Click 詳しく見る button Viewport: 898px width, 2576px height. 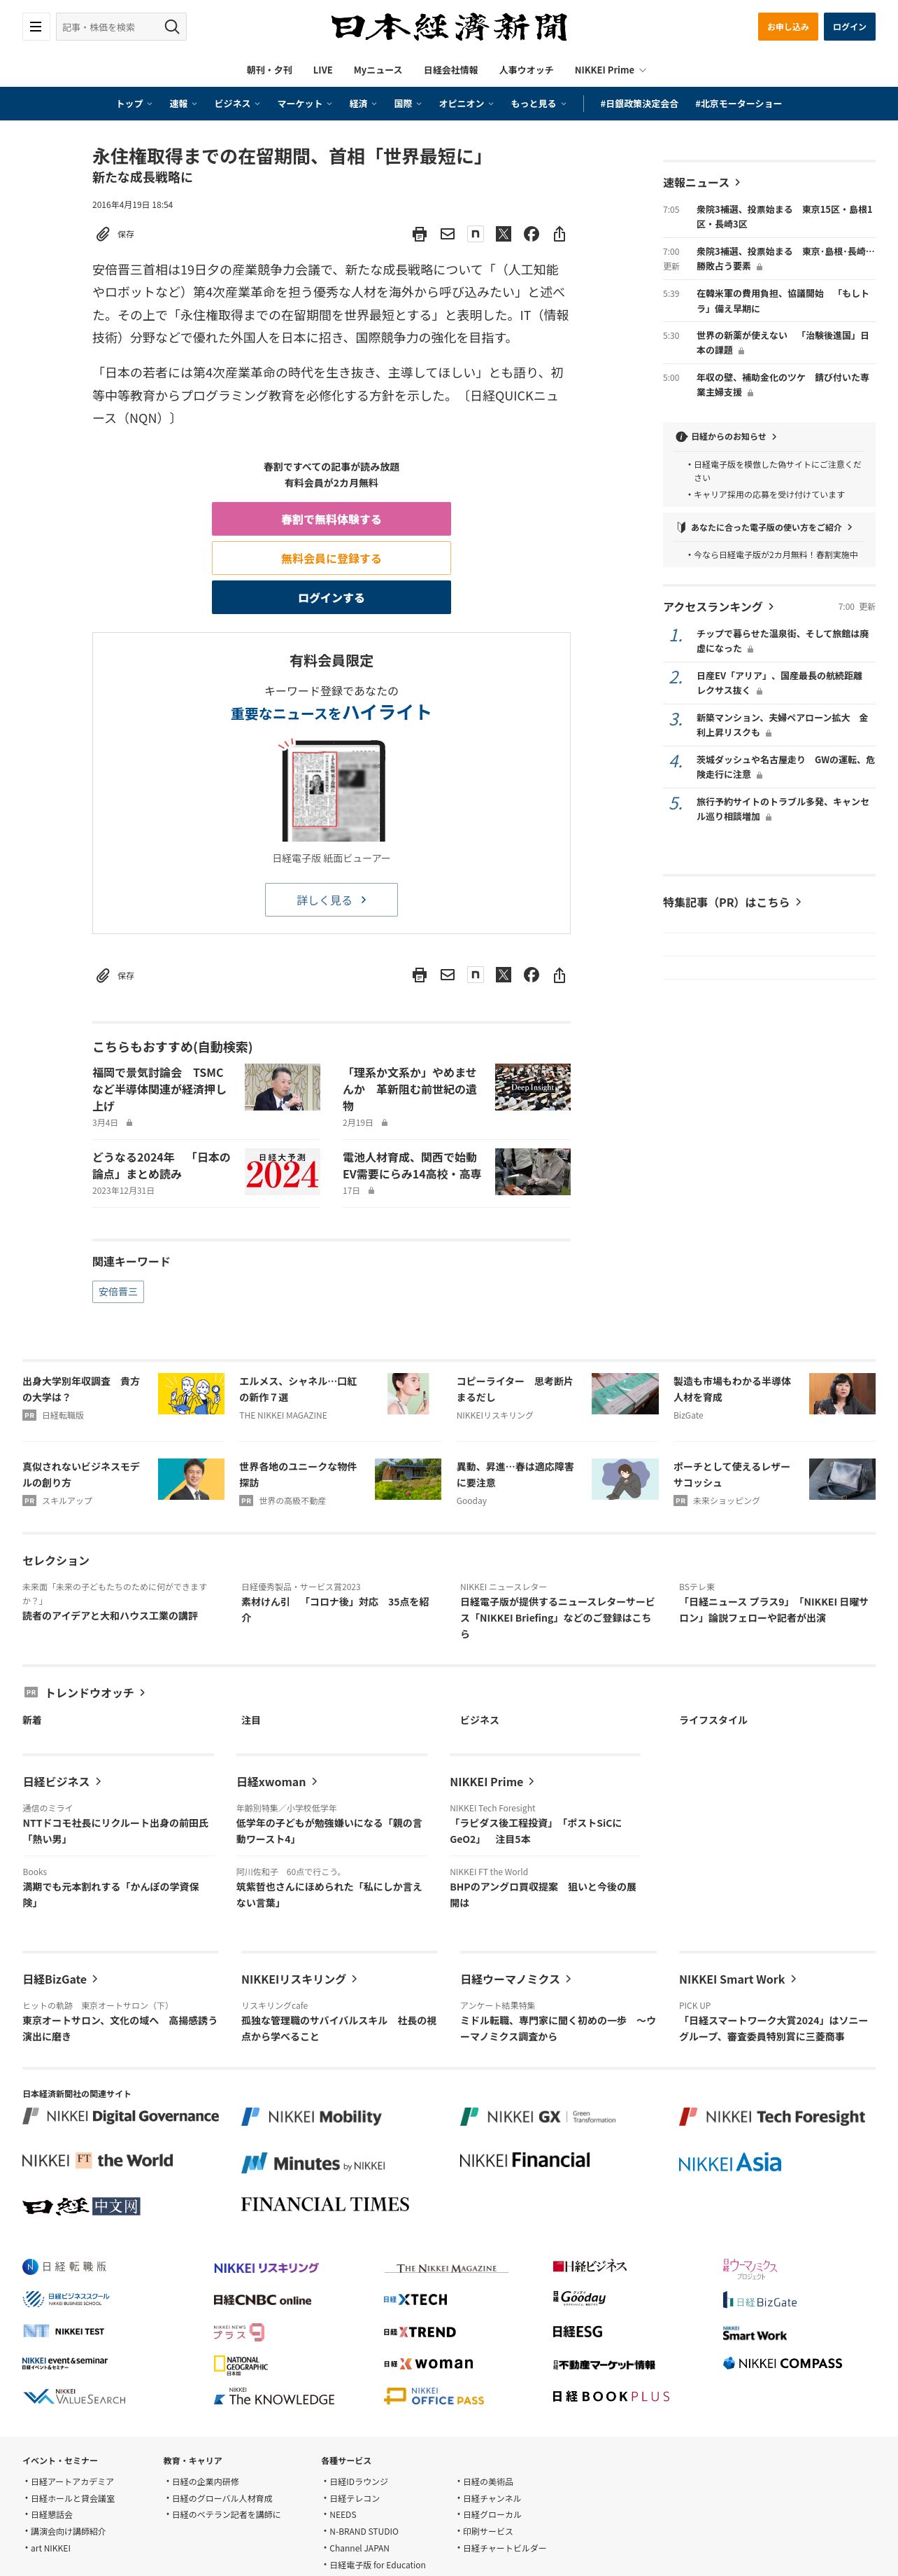[x=331, y=900]
